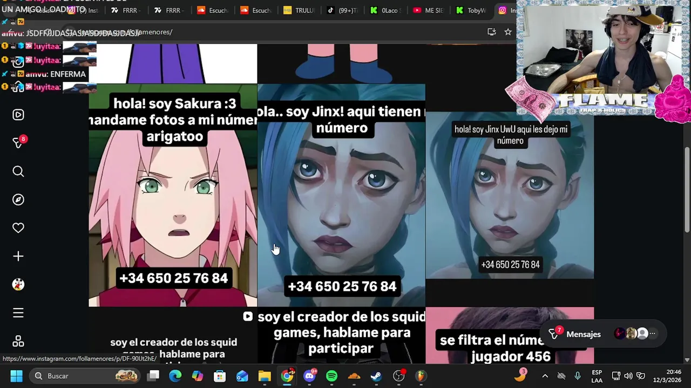The height and width of the screenshot is (388, 691).
Task: Click the Buscar taskbar search box
Action: coord(84,376)
